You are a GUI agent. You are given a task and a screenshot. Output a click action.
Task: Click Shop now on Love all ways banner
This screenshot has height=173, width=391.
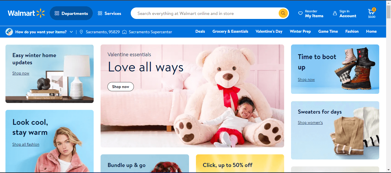(121, 87)
